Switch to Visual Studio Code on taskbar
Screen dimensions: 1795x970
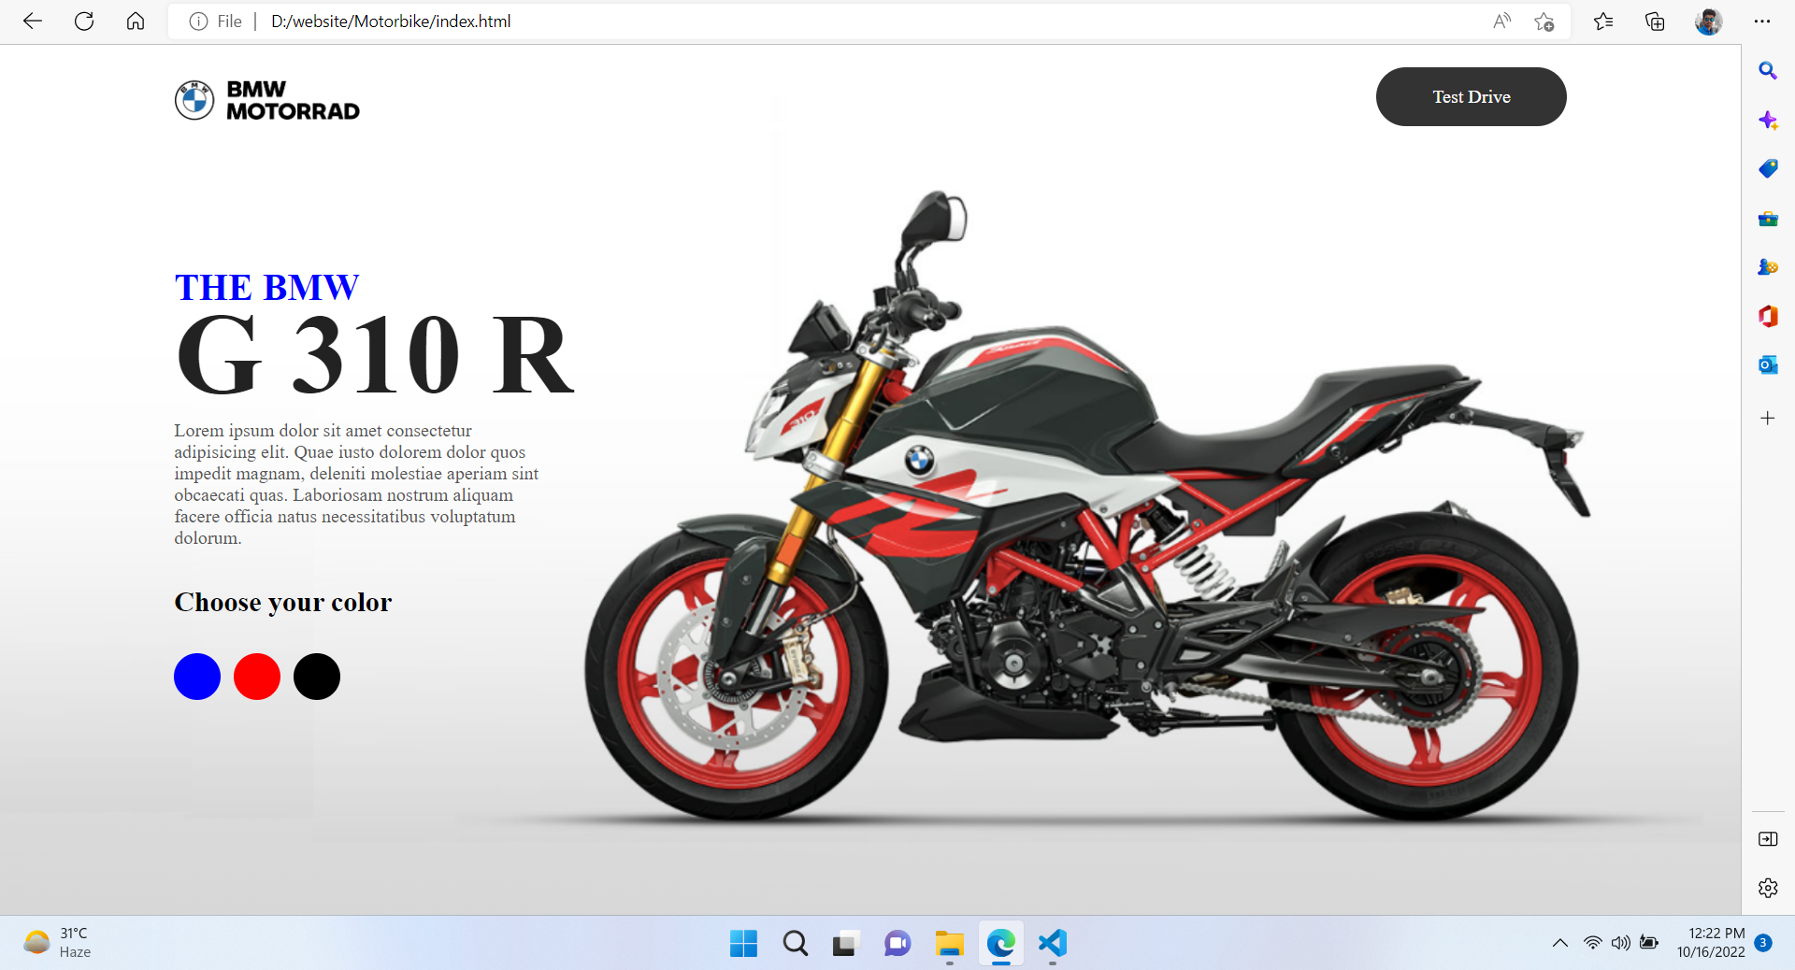[x=1053, y=944]
